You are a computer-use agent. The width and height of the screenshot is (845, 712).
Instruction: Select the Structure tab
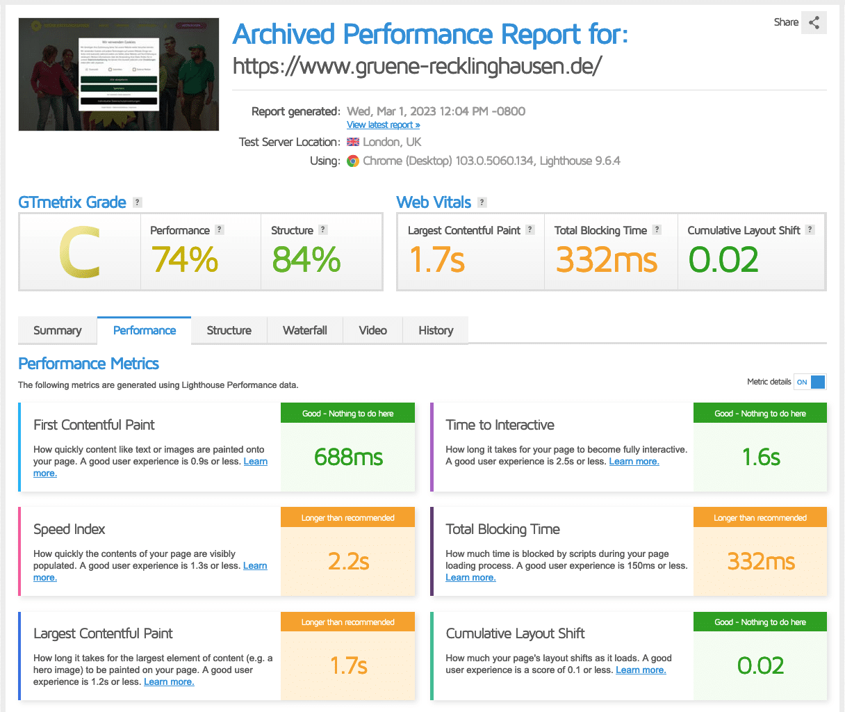click(229, 330)
